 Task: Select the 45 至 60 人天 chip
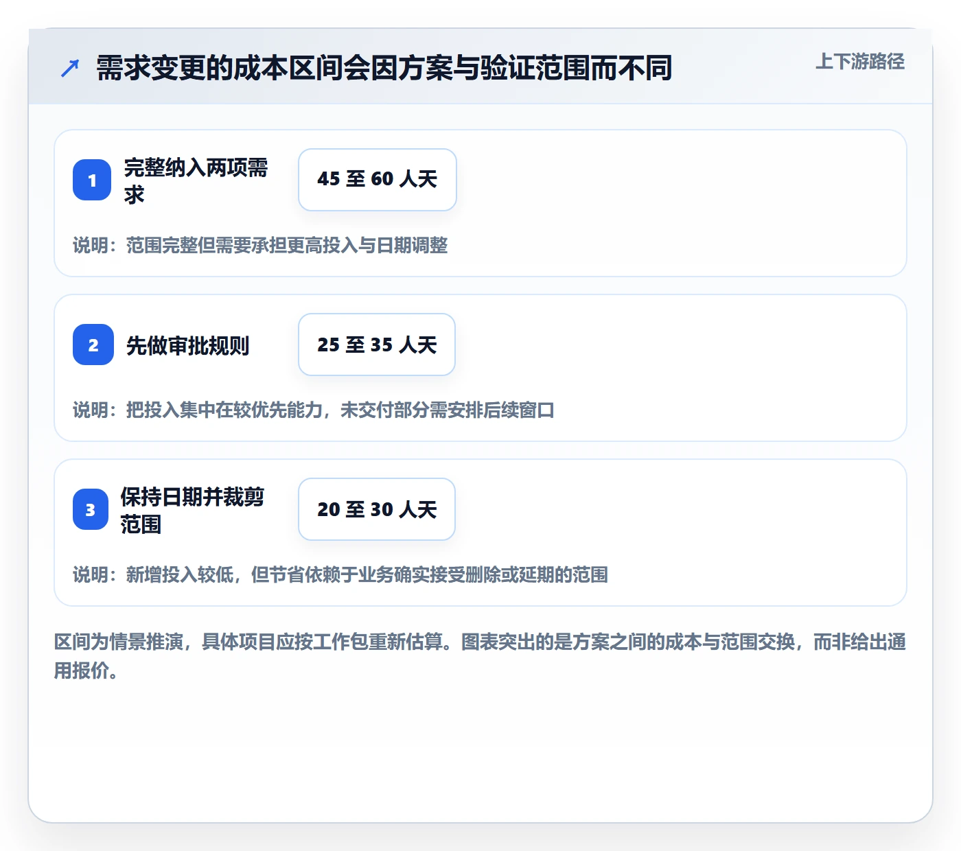pos(378,180)
